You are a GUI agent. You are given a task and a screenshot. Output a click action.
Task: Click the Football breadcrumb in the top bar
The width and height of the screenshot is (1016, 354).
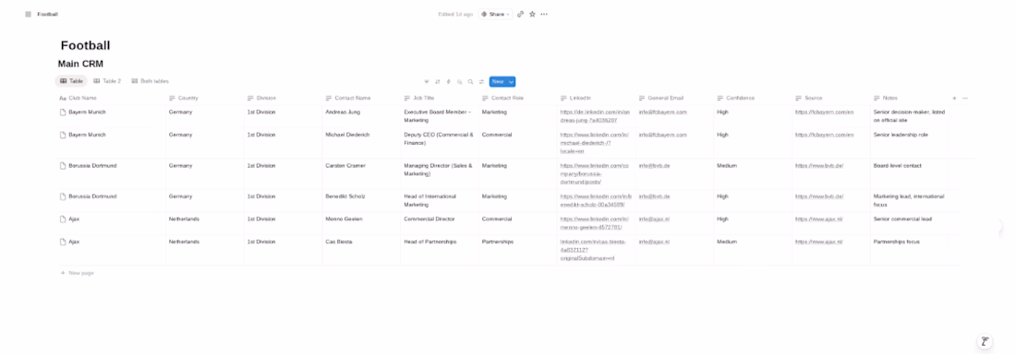(47, 14)
